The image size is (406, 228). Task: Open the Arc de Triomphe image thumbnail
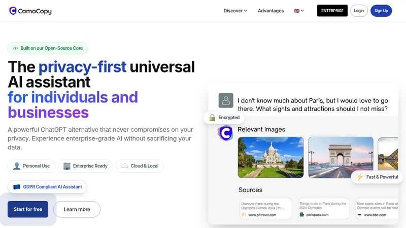(341, 158)
